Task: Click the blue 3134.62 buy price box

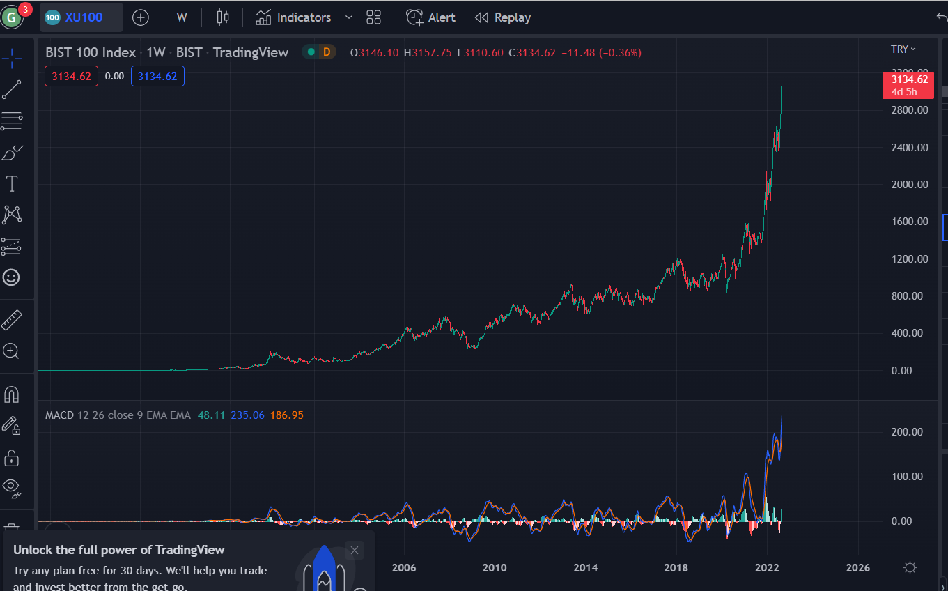Action: [x=157, y=76]
